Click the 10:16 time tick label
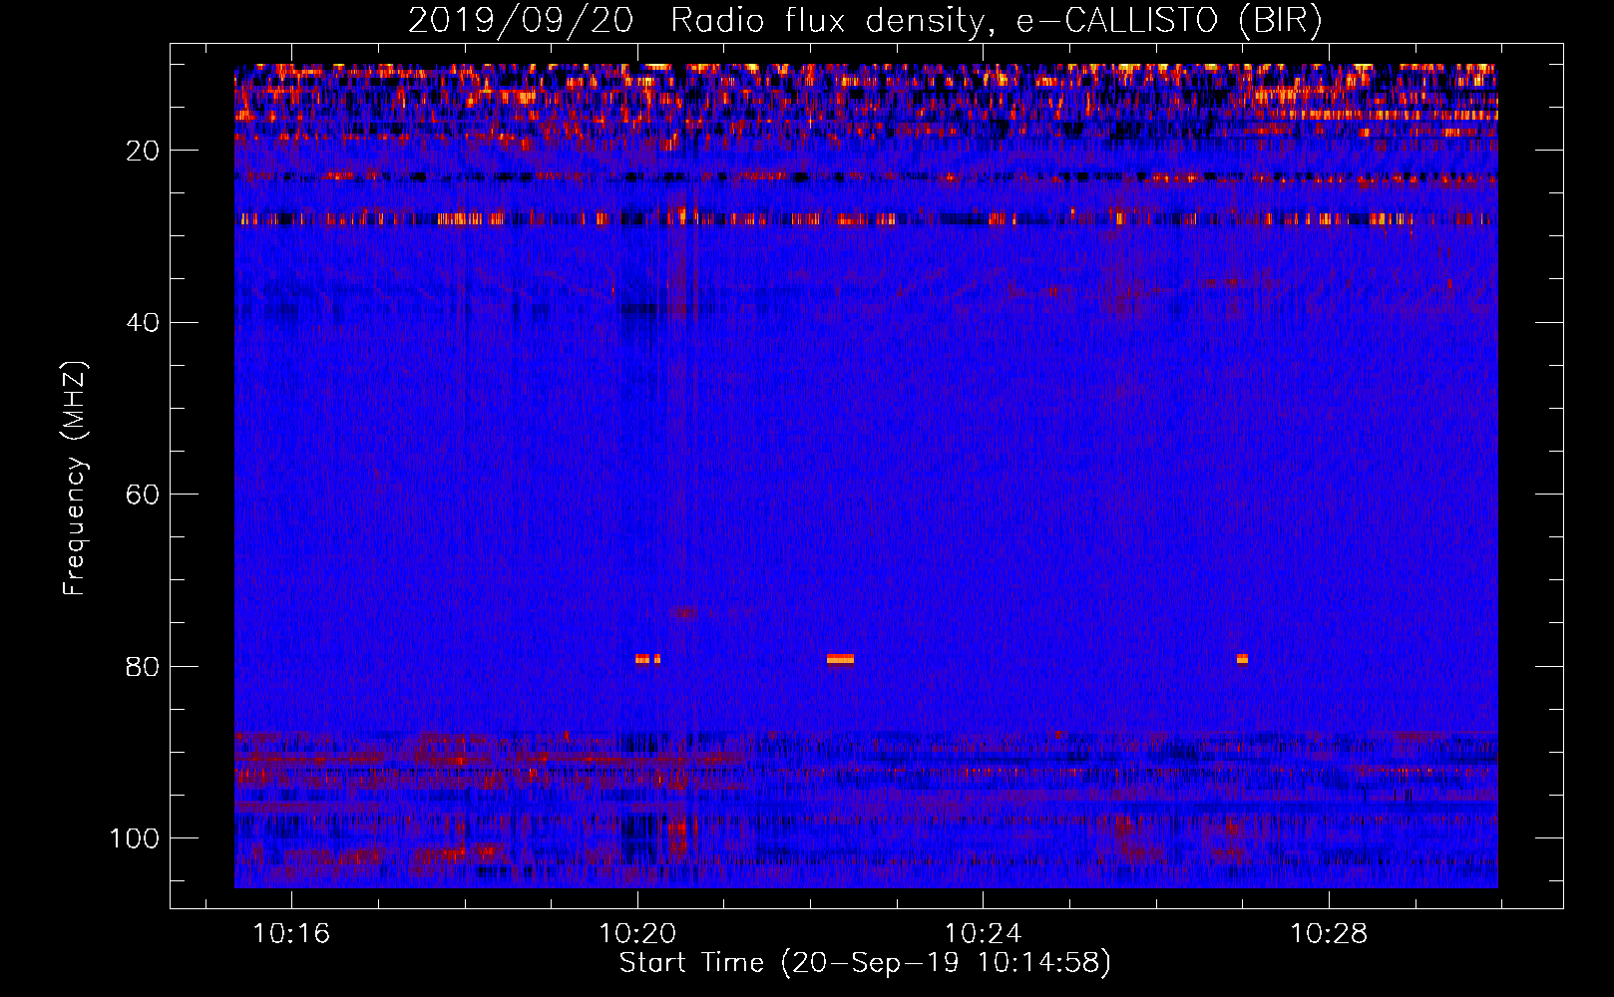Viewport: 1614px width, 997px height. point(291,934)
